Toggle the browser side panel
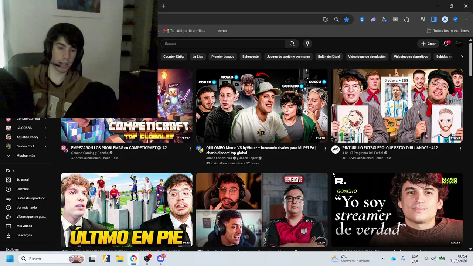 click(x=434, y=20)
